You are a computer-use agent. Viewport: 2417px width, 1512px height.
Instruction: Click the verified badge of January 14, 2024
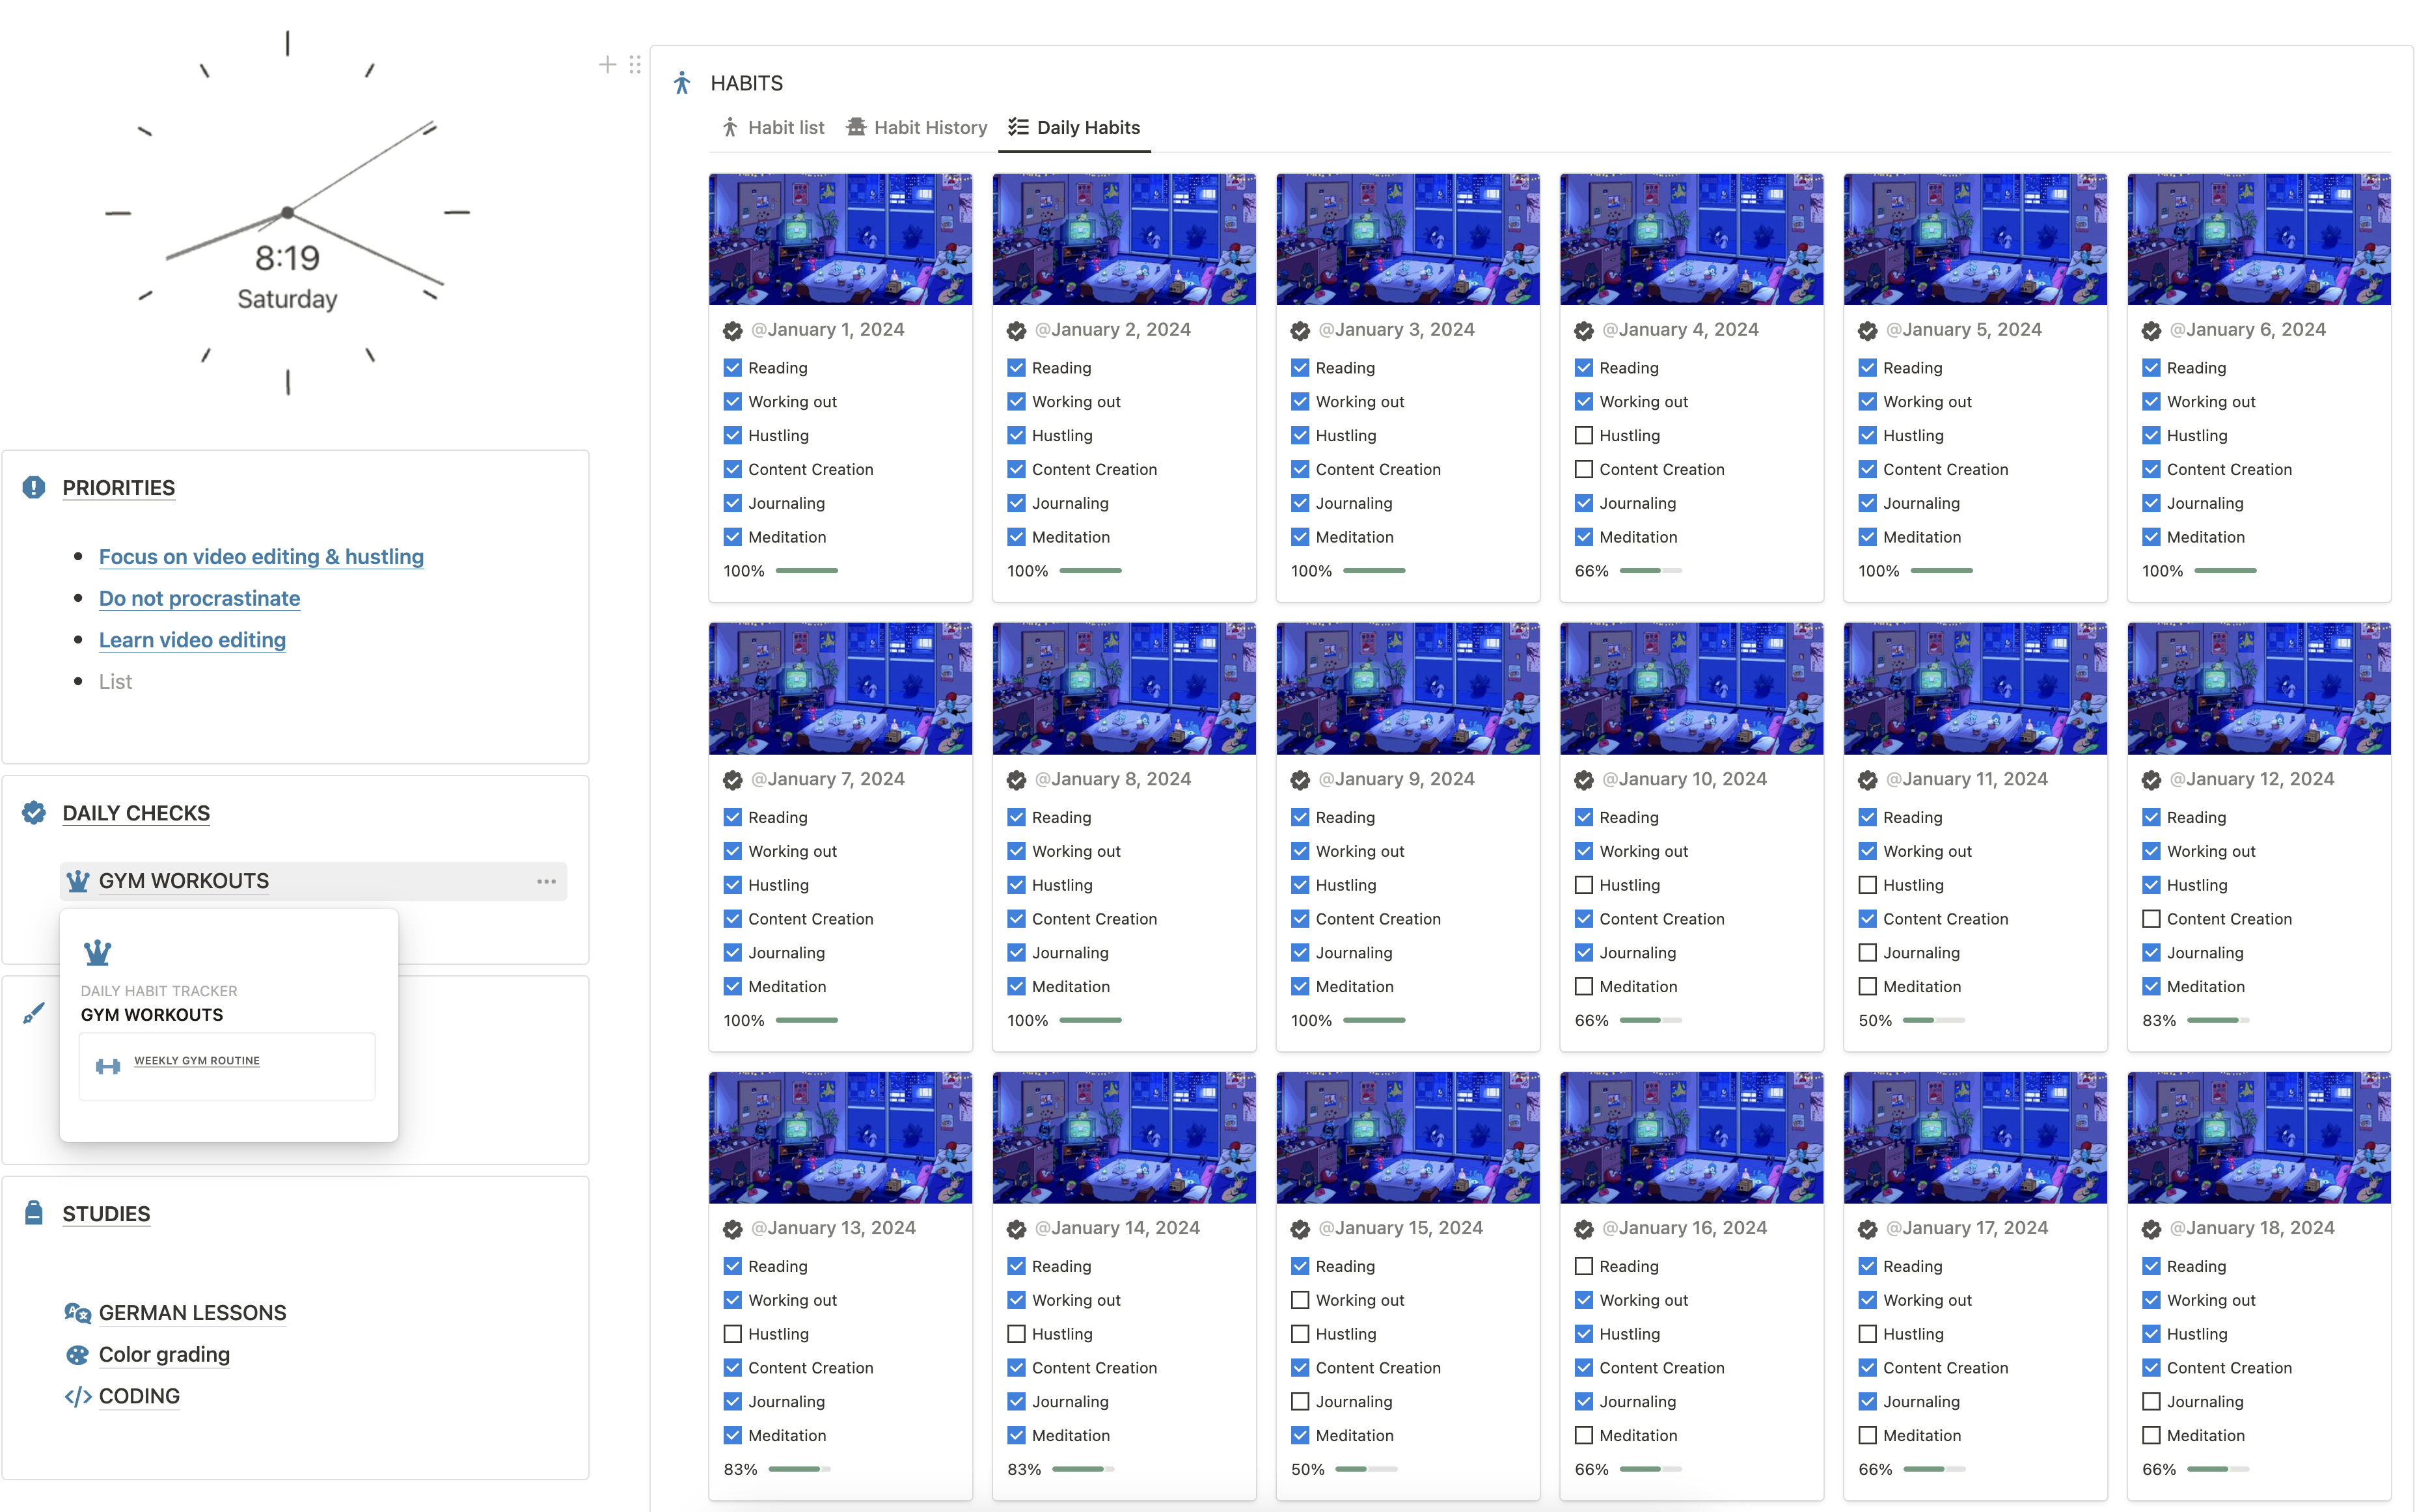pyautogui.click(x=1017, y=1229)
